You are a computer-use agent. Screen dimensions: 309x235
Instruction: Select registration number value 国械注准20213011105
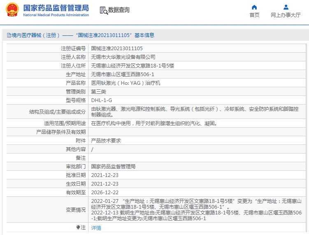[117, 48]
